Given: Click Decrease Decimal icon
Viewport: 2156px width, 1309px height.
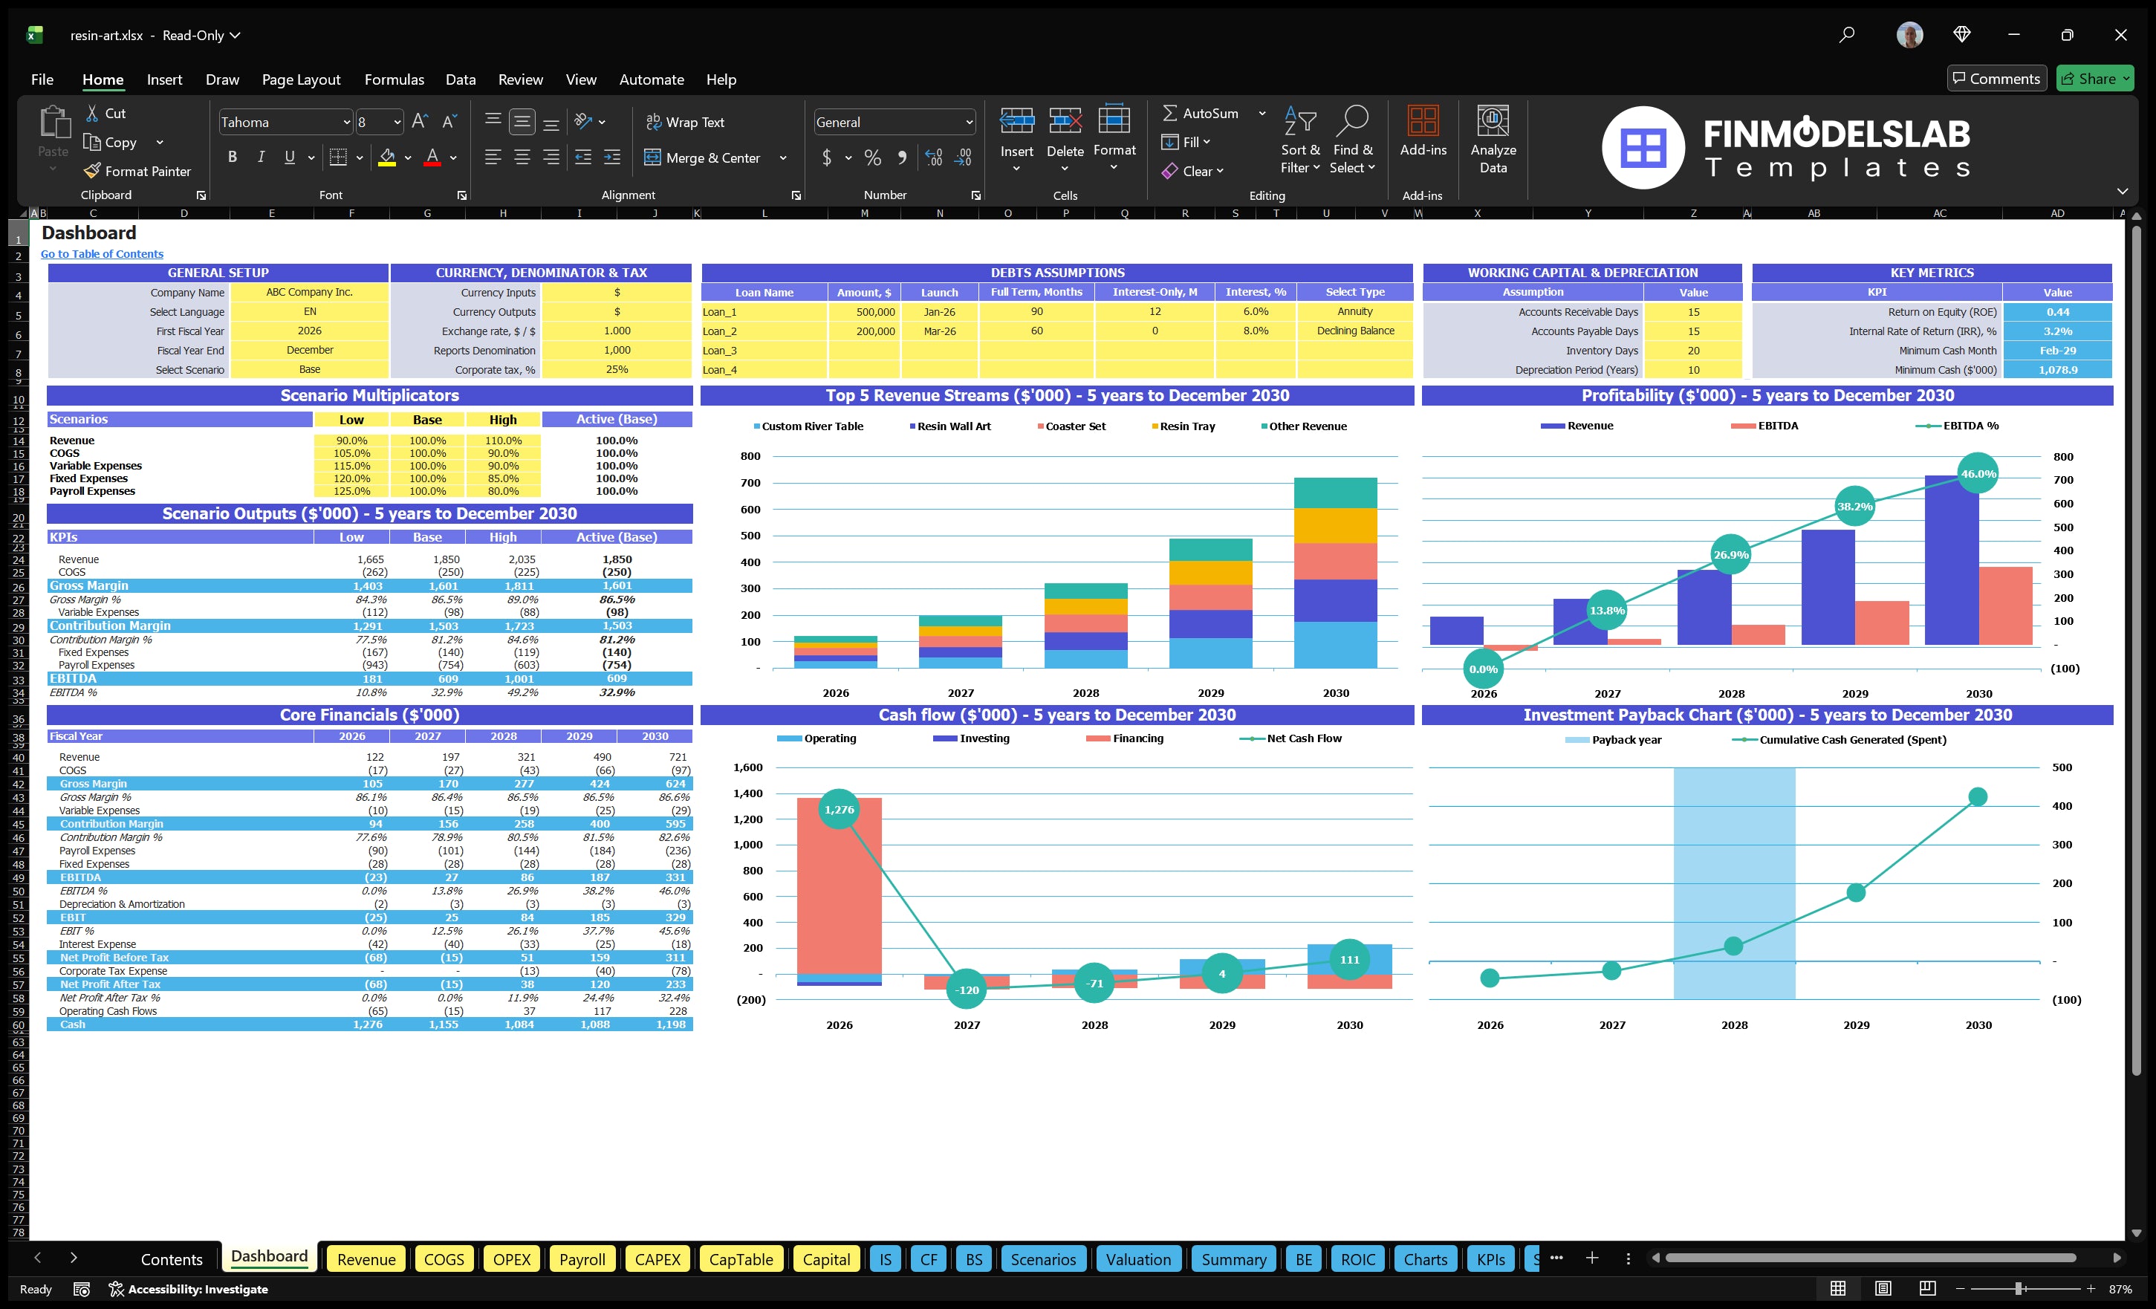Looking at the screenshot, I should pyautogui.click(x=963, y=157).
